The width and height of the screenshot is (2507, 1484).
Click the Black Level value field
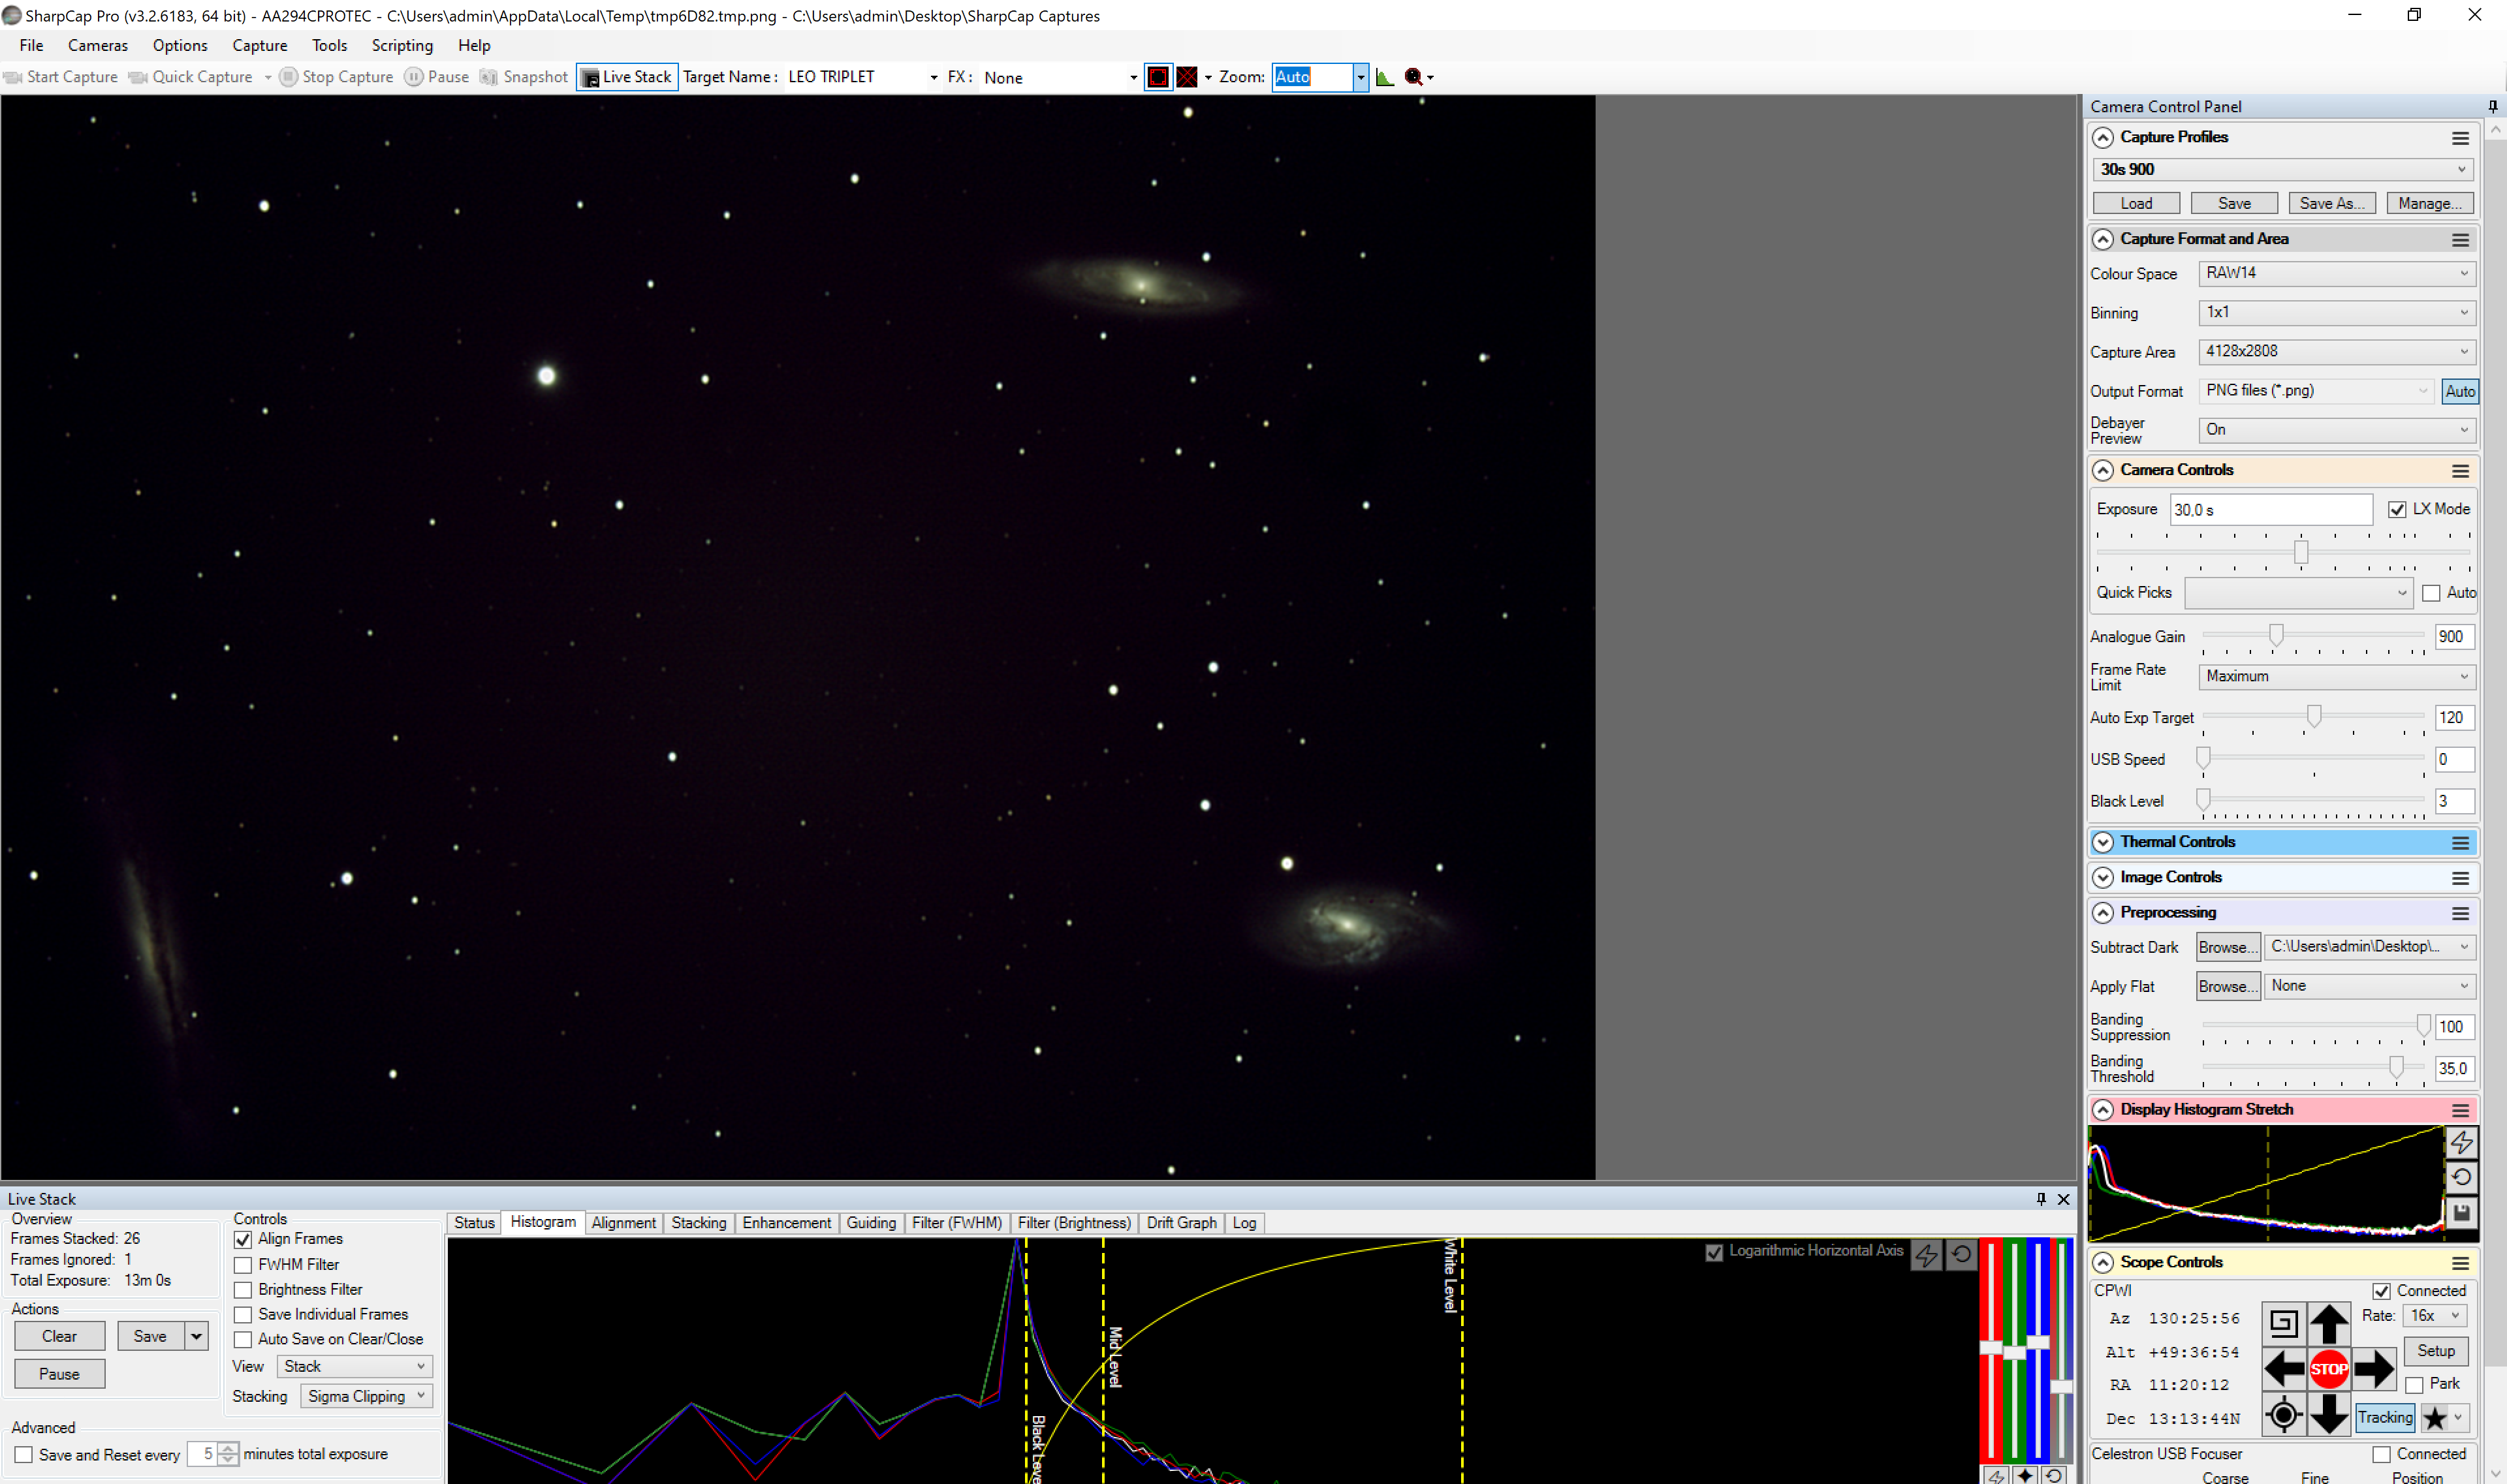(x=2454, y=801)
